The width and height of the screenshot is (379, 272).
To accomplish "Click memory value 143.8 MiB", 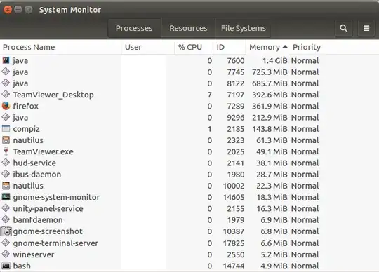I will click(x=270, y=129).
